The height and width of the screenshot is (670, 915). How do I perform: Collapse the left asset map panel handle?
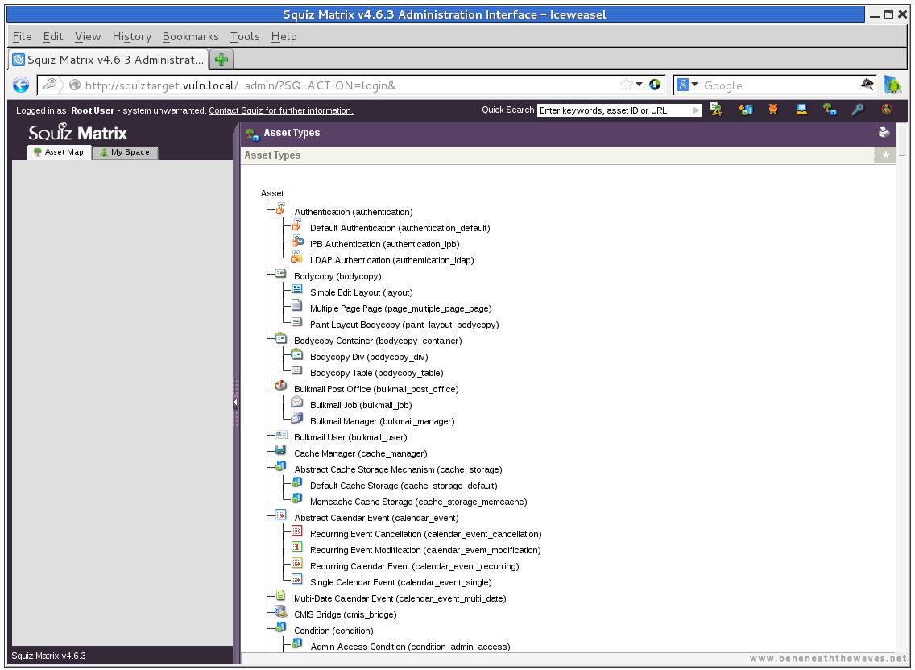[236, 402]
